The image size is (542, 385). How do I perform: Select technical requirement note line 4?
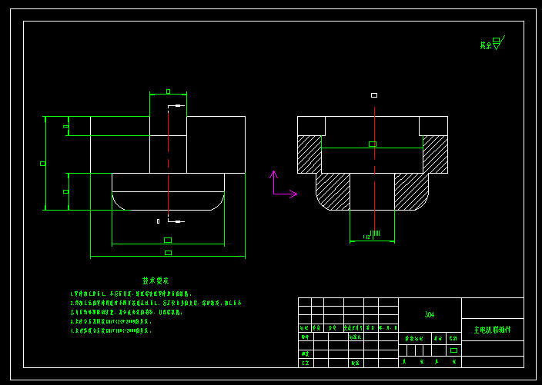(111, 330)
